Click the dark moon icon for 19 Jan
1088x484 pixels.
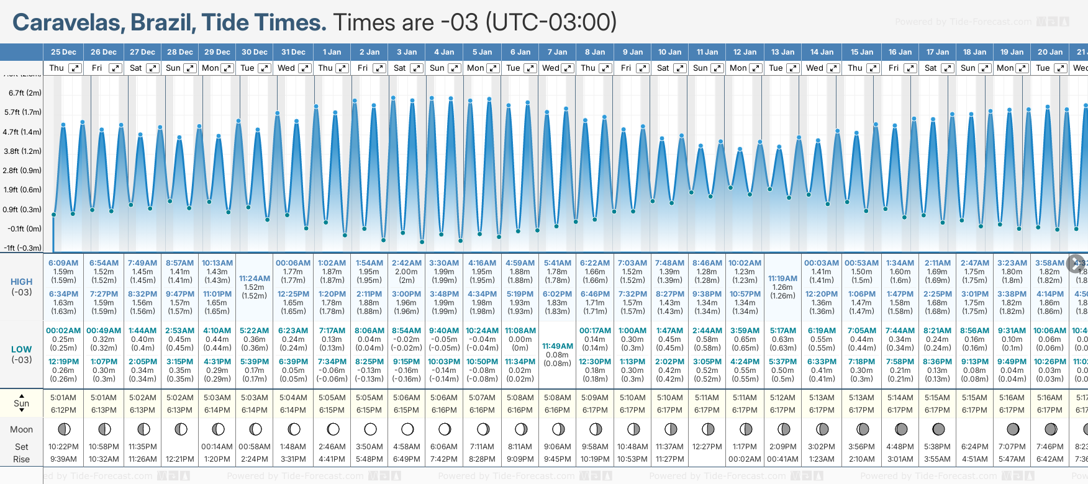(x=1013, y=429)
